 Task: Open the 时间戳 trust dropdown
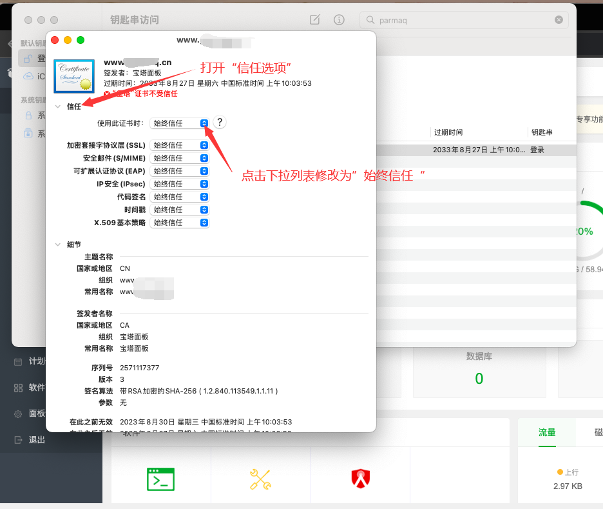click(x=180, y=210)
